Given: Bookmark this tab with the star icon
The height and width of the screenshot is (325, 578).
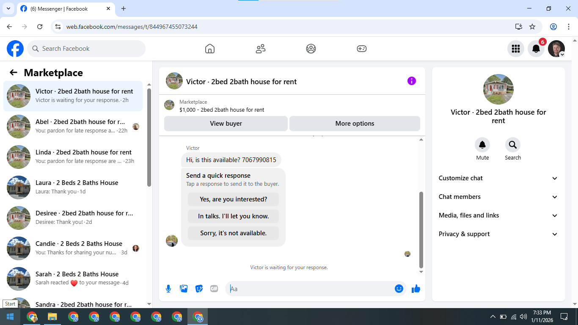Looking at the screenshot, I should pos(532,27).
